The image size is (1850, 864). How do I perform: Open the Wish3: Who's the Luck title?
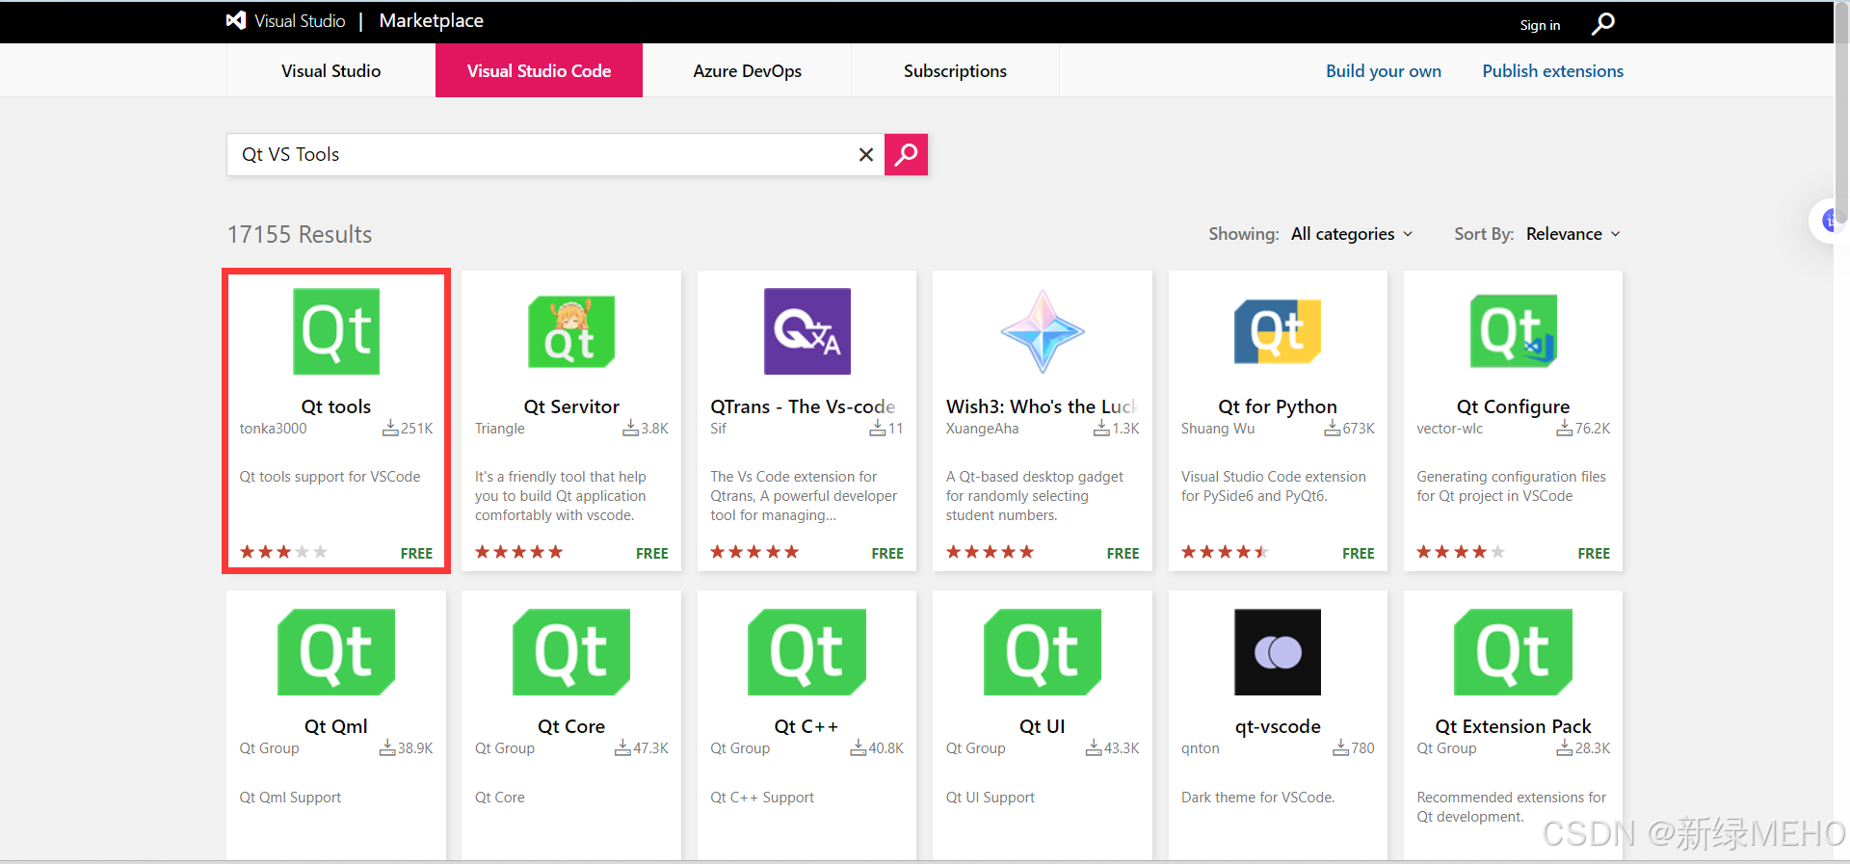1042,406
